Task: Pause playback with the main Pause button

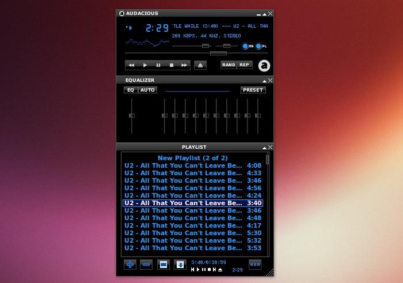Action: click(158, 65)
